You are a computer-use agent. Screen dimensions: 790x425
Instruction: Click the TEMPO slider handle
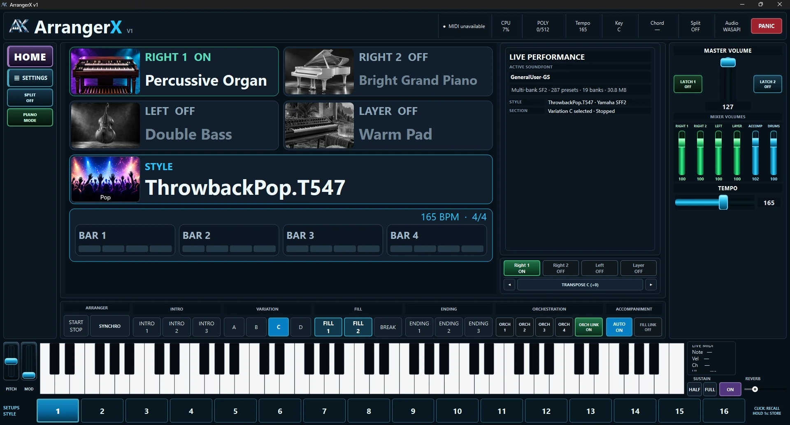tap(723, 203)
